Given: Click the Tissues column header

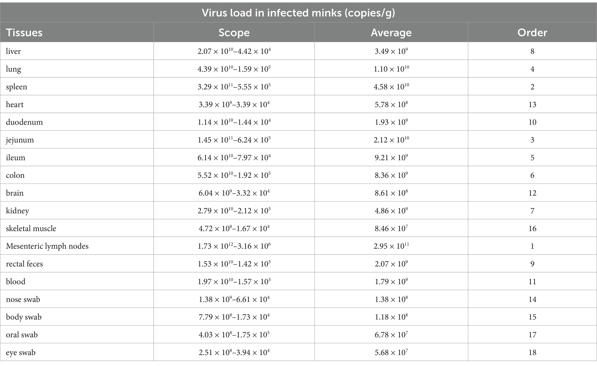Looking at the screenshot, I should click(x=24, y=33).
